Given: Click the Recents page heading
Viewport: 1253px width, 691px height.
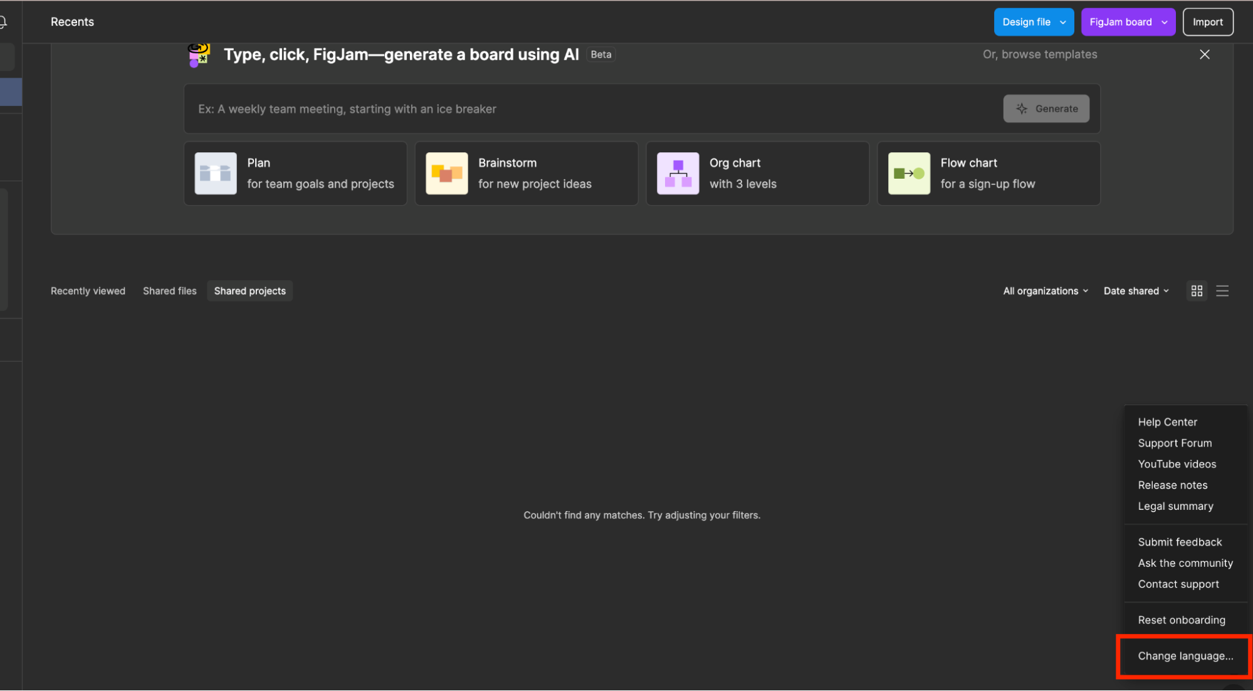Looking at the screenshot, I should coord(72,22).
